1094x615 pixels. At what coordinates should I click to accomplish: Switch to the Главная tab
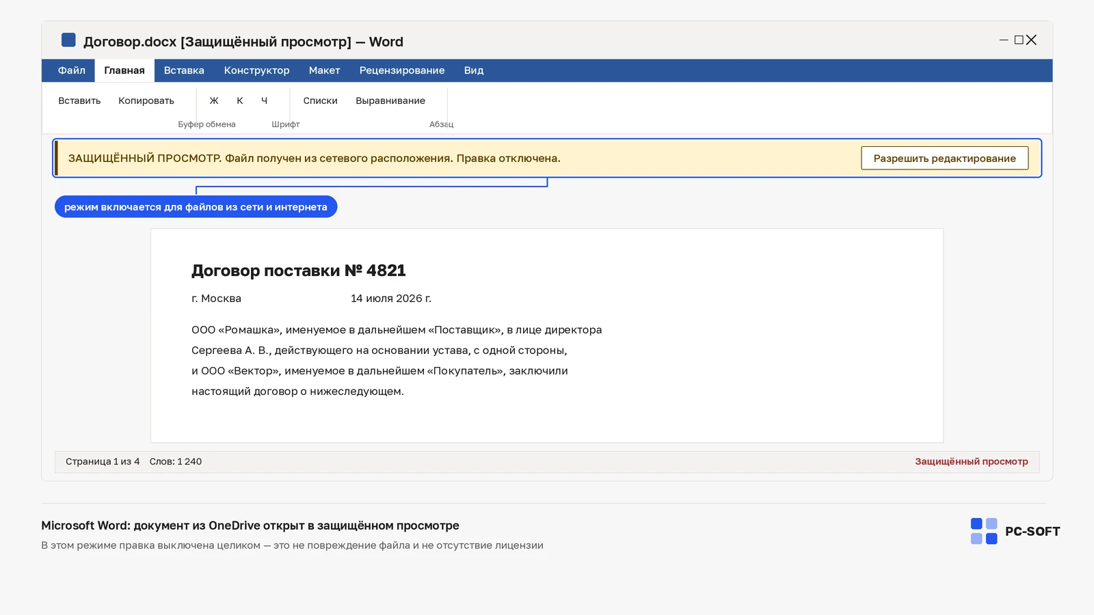[124, 70]
